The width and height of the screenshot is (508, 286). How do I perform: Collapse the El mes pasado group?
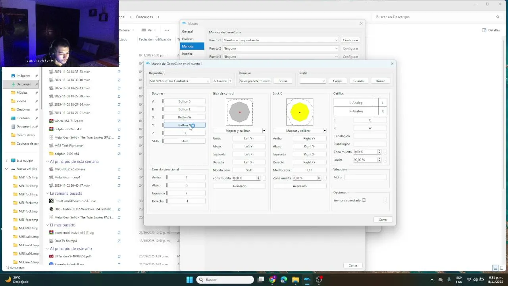(47, 225)
